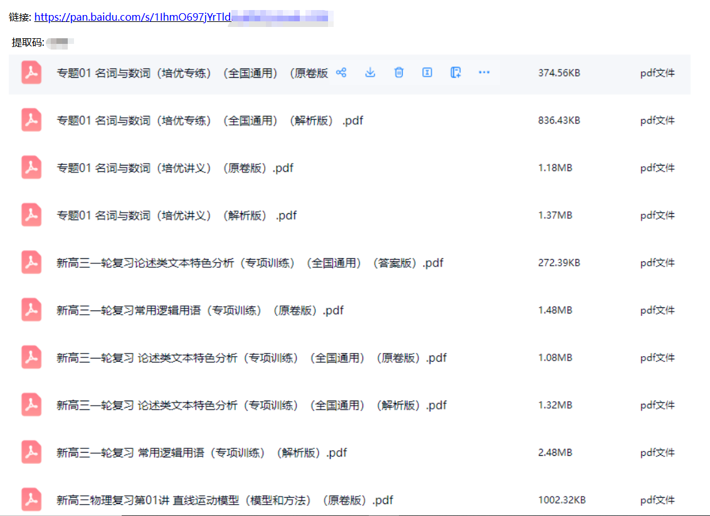
Task: Open 专题01 名词与数词（培优专练）（全国通用）（解析版）.pdf
Action: click(x=209, y=120)
